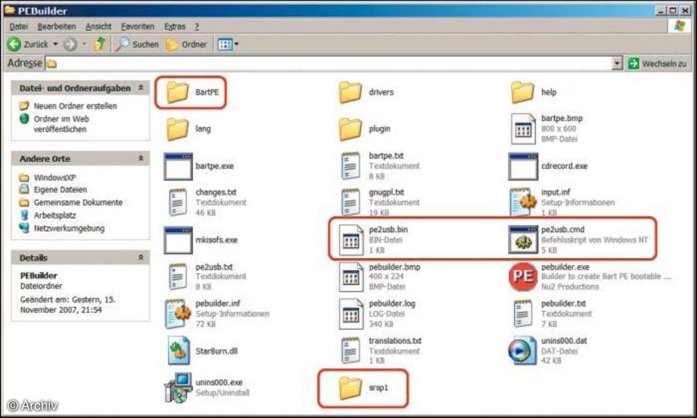Open the Extras menu
The image size is (697, 418).
(x=175, y=27)
